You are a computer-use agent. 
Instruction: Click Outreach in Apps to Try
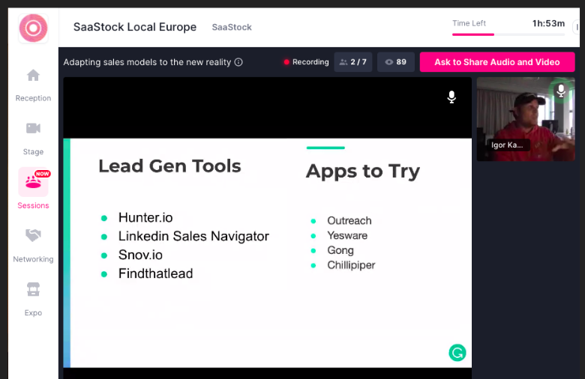349,221
